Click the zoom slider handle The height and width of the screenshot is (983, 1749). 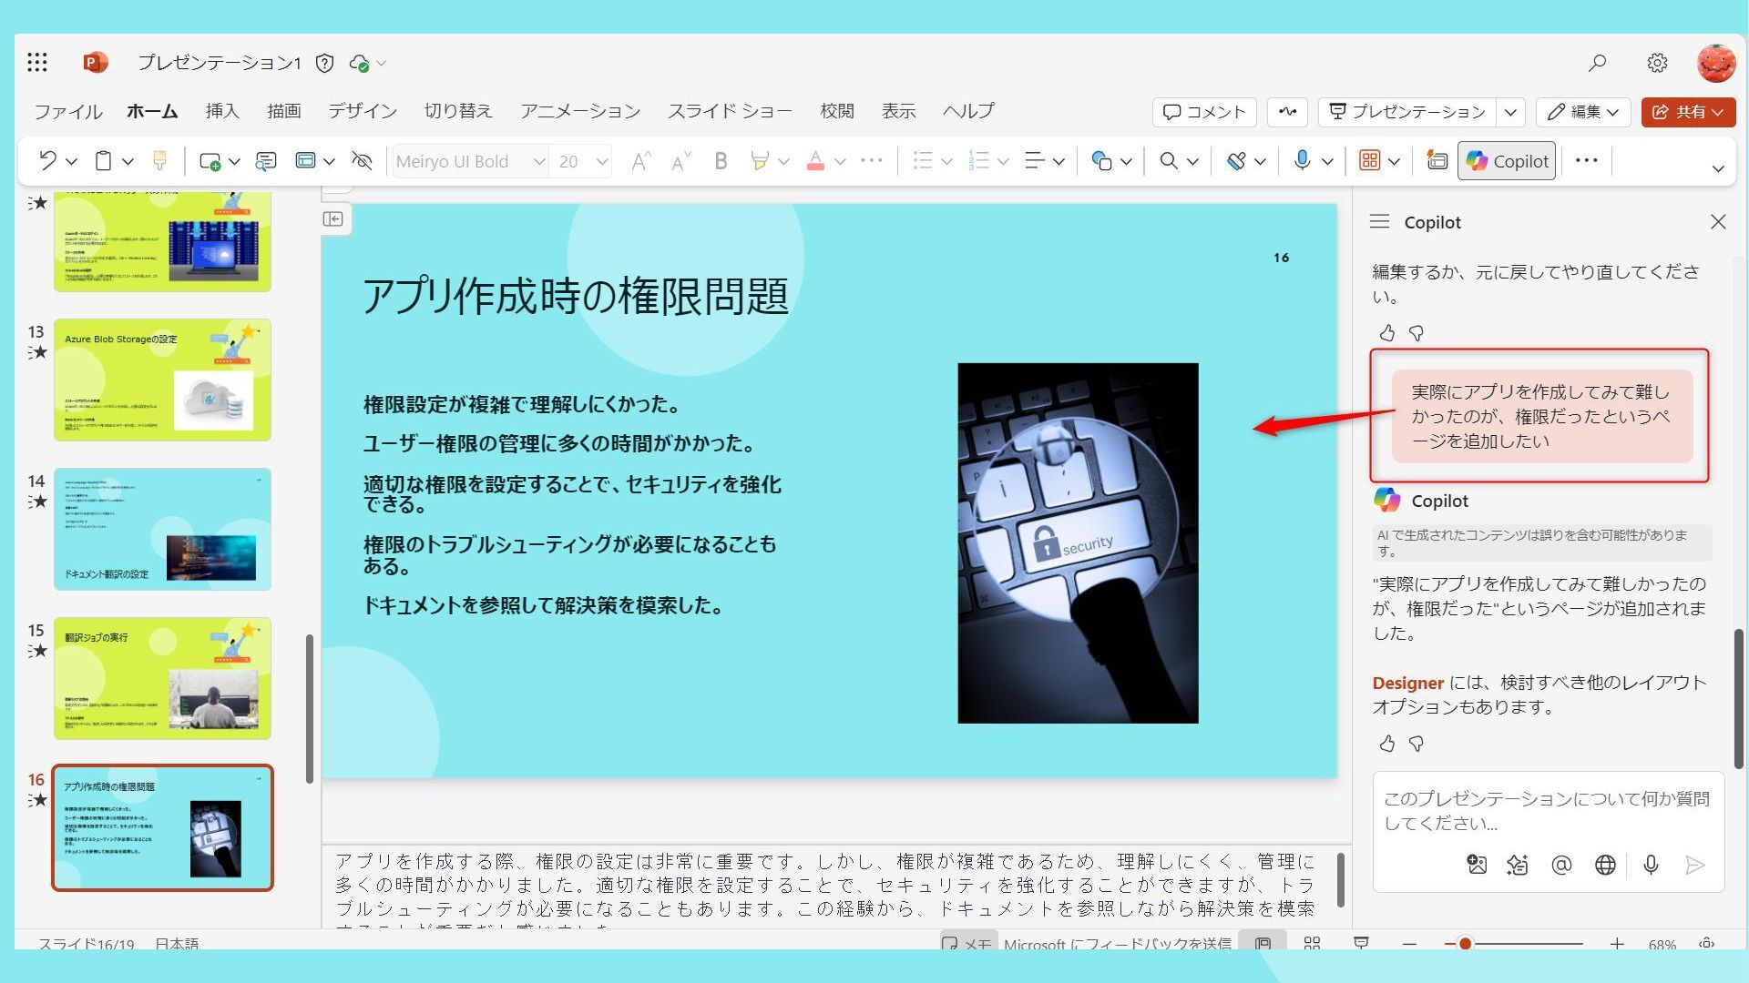(x=1465, y=944)
